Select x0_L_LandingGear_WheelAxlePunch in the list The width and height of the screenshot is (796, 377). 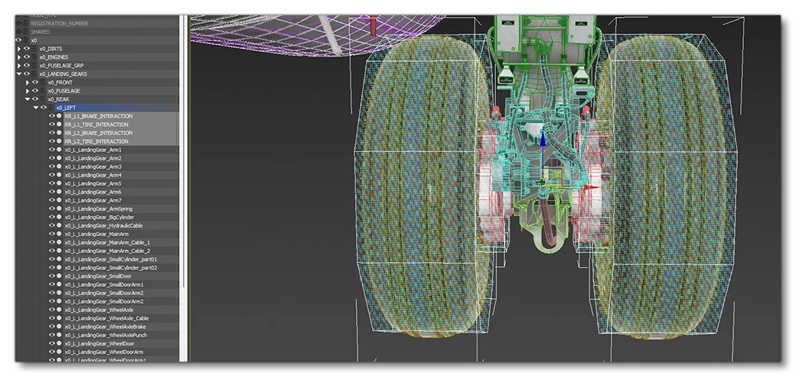[106, 335]
